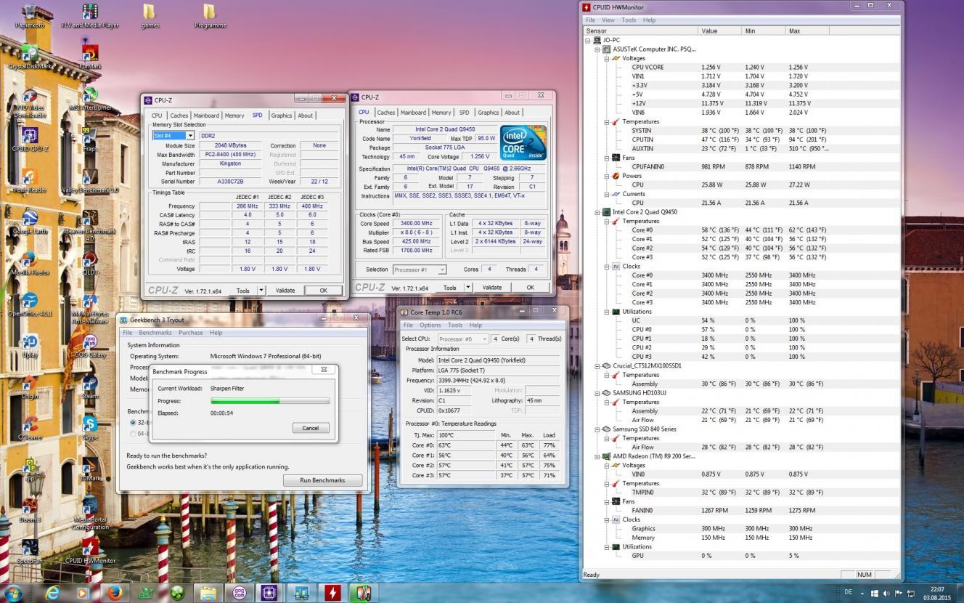Screen dimensions: 964x603
Task: Select the 32-bit benchmark radio button
Action: [x=133, y=422]
